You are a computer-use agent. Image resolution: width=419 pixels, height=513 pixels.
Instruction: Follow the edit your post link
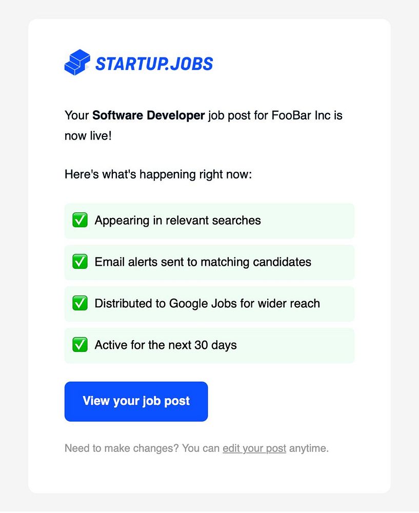[x=254, y=448]
